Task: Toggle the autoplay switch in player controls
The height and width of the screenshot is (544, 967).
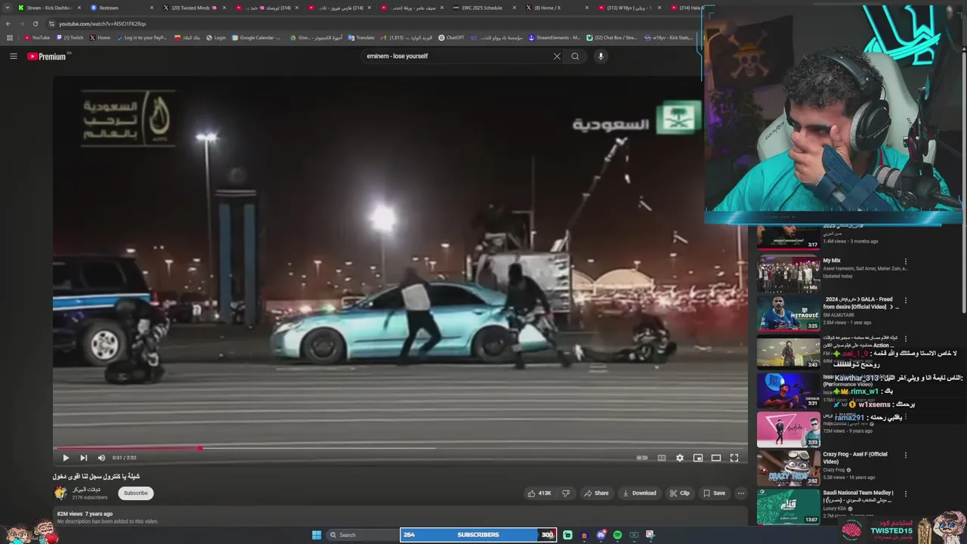Action: pos(642,458)
